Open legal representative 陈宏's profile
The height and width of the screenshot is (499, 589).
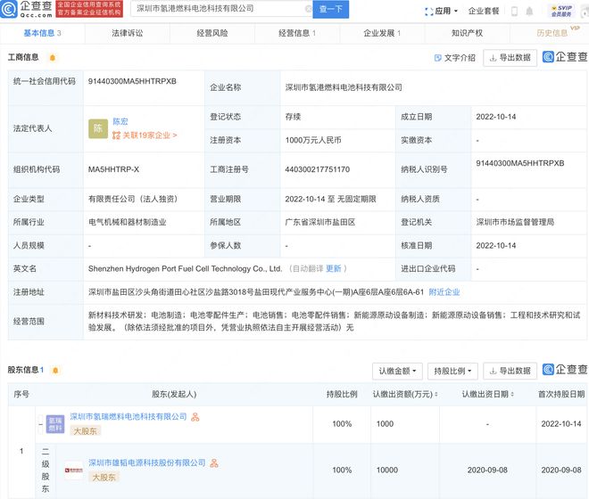point(120,121)
